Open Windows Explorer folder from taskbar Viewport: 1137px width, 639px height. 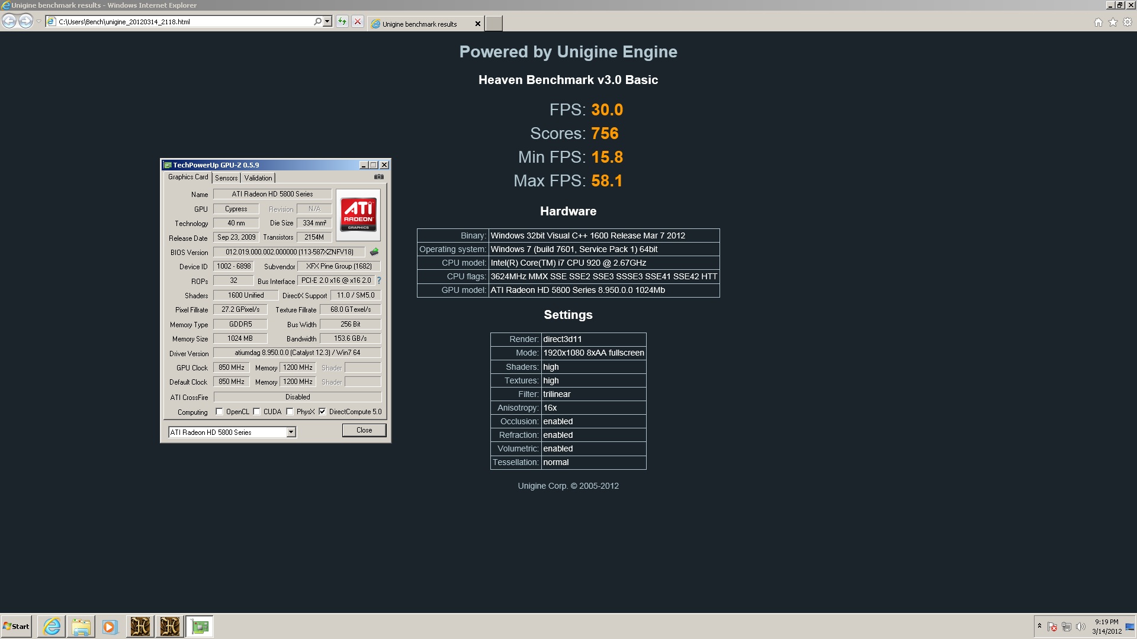click(x=81, y=627)
